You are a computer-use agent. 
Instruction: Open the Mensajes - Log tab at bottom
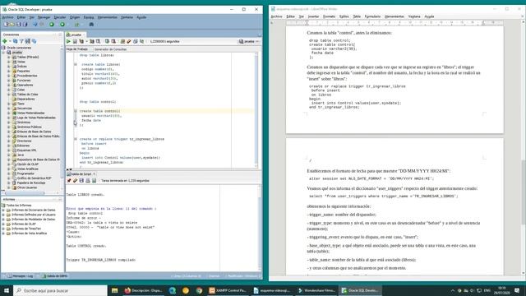20,276
